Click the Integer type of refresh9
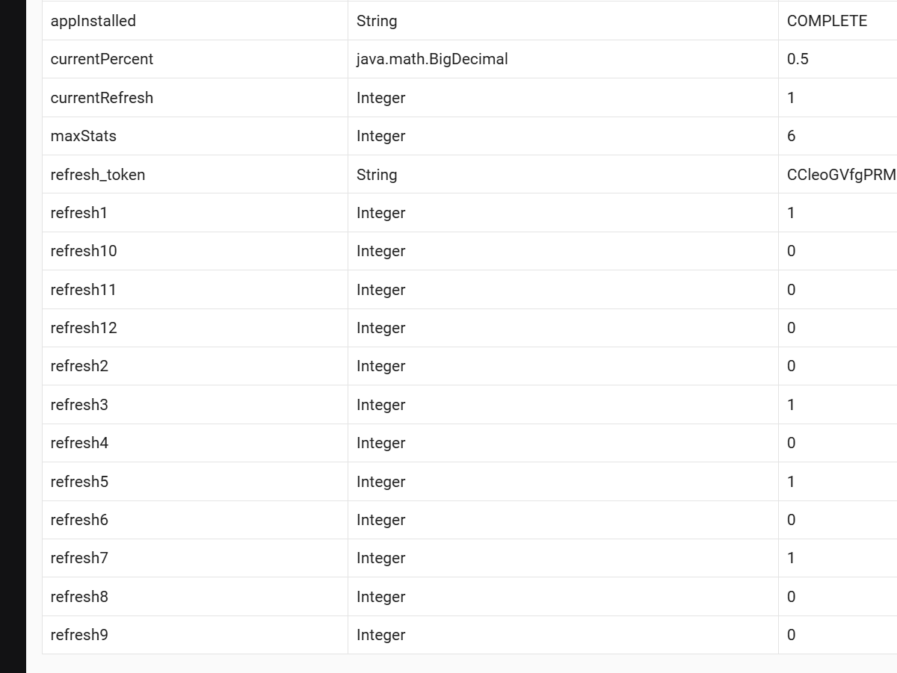This screenshot has height=673, width=897. (x=380, y=635)
